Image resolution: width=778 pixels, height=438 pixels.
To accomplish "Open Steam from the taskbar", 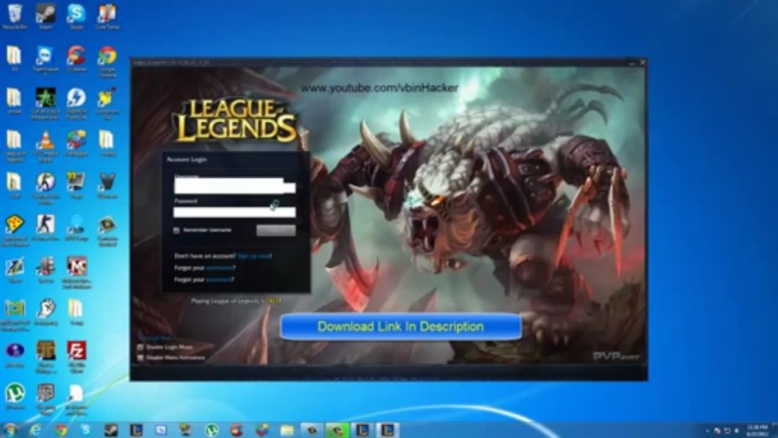I will 111,430.
